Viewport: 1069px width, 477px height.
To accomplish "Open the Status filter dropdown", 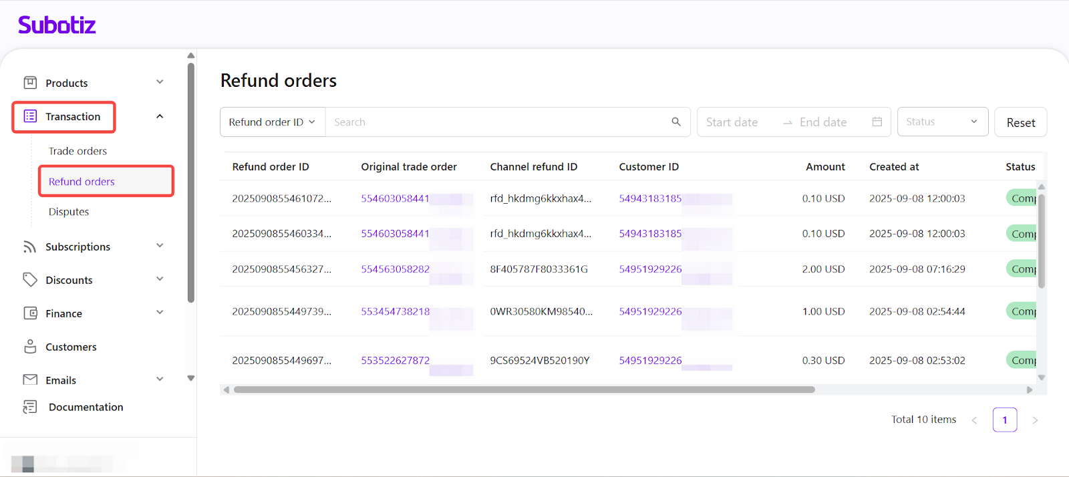I will pyautogui.click(x=942, y=122).
